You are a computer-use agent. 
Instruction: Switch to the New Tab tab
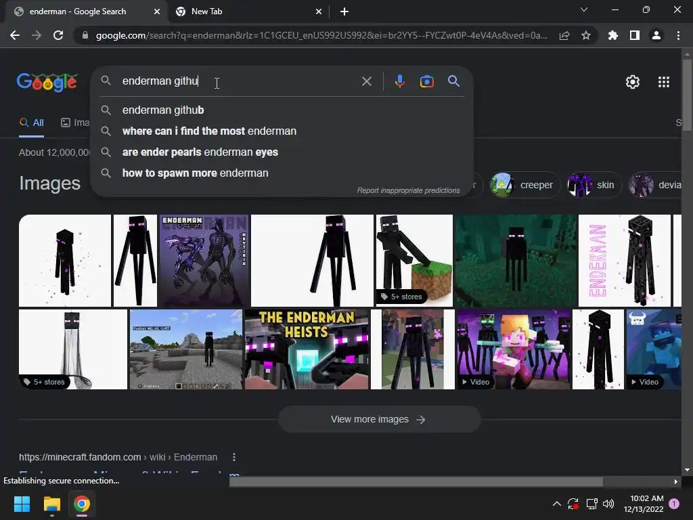pyautogui.click(x=249, y=12)
